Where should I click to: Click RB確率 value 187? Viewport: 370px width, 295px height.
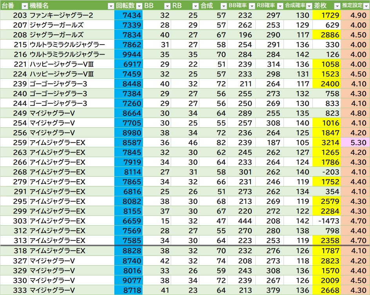click(x=270, y=143)
